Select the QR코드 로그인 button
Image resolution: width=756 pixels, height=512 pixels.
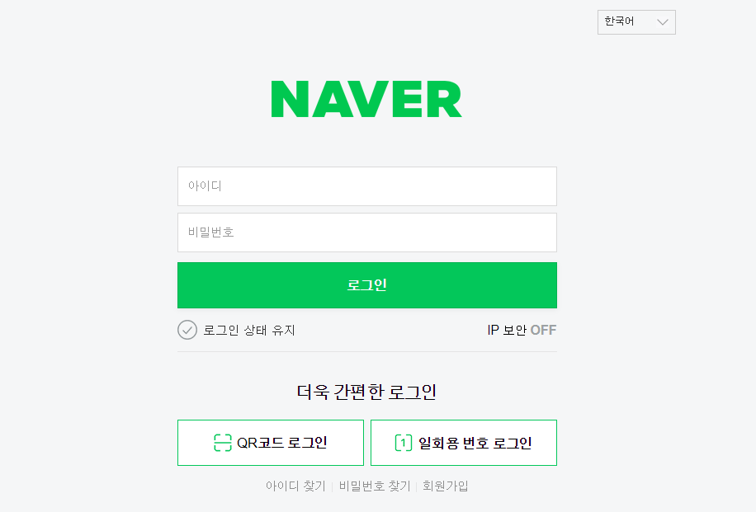[x=271, y=443]
